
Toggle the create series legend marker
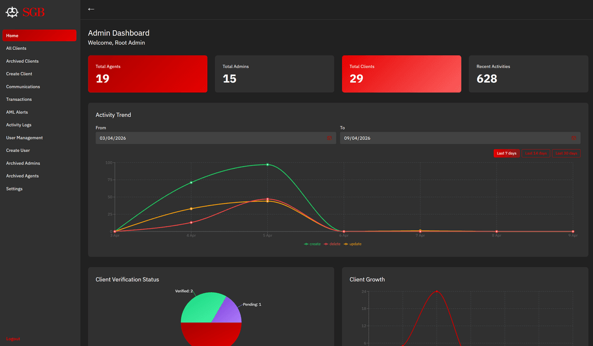click(306, 244)
